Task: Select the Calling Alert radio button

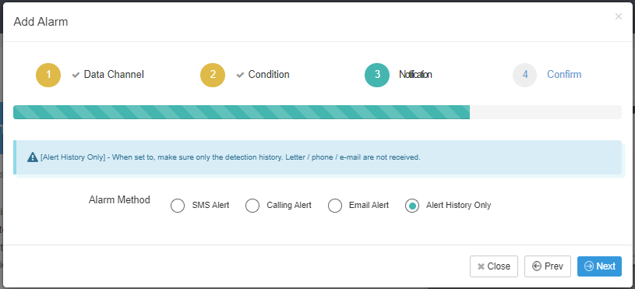Action: point(252,206)
